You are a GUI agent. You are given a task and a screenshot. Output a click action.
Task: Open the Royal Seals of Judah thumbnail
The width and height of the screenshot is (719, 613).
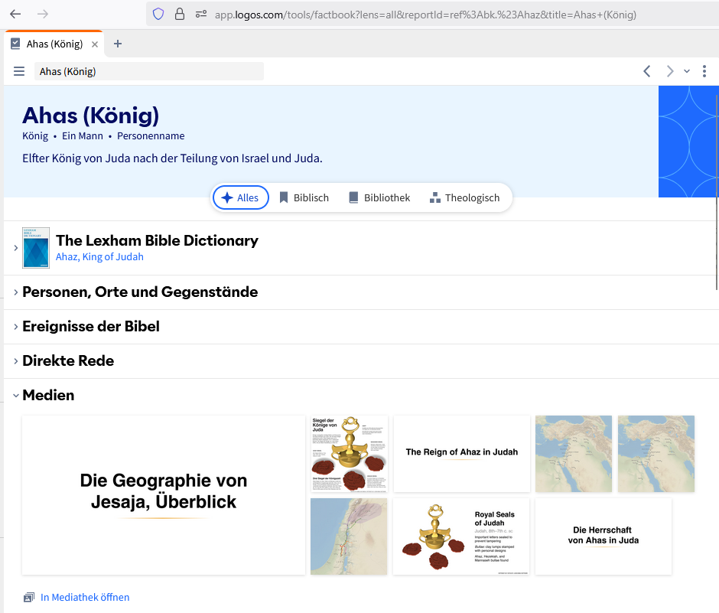tap(461, 536)
